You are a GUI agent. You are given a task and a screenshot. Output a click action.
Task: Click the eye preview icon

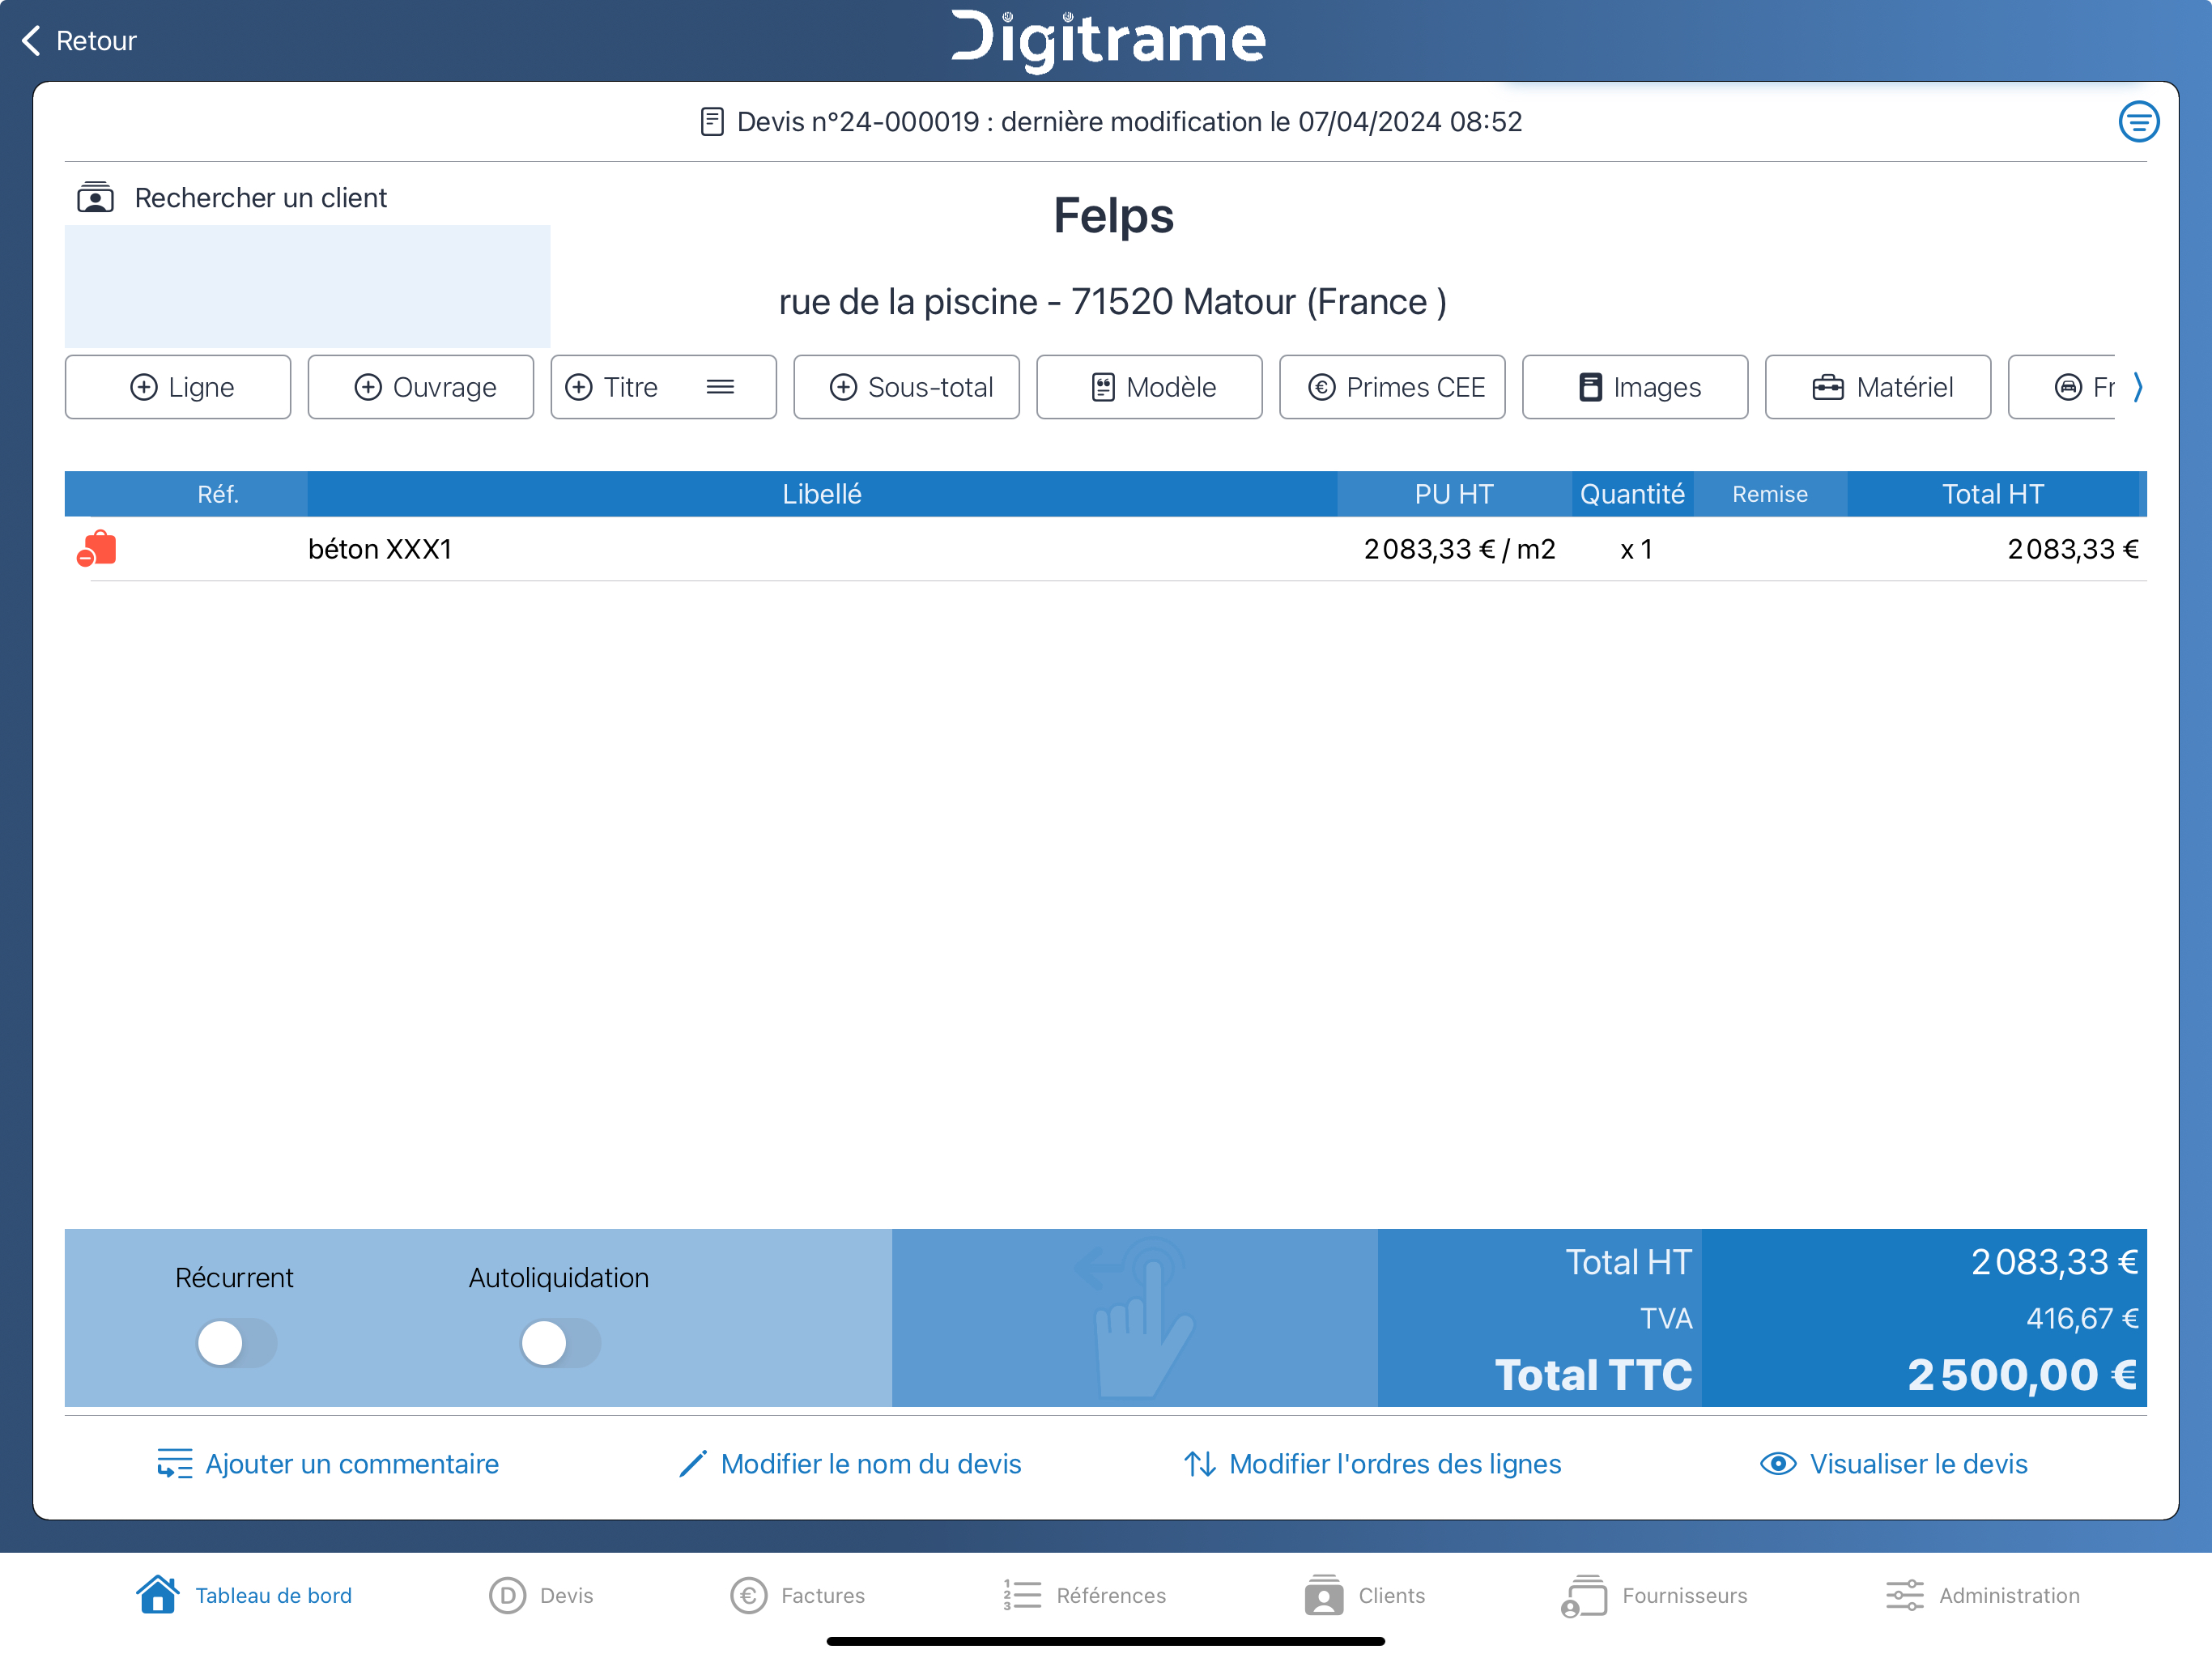[x=1778, y=1464]
